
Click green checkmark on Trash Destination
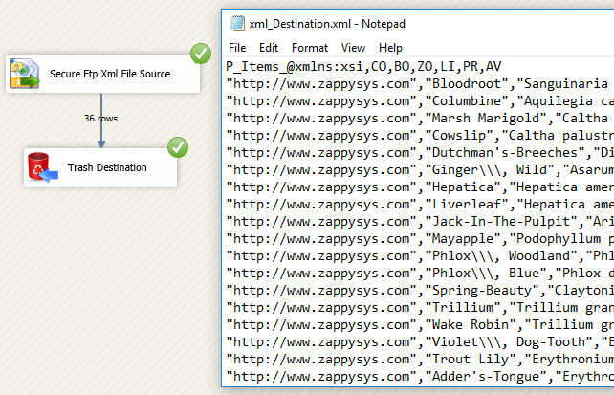[178, 147]
